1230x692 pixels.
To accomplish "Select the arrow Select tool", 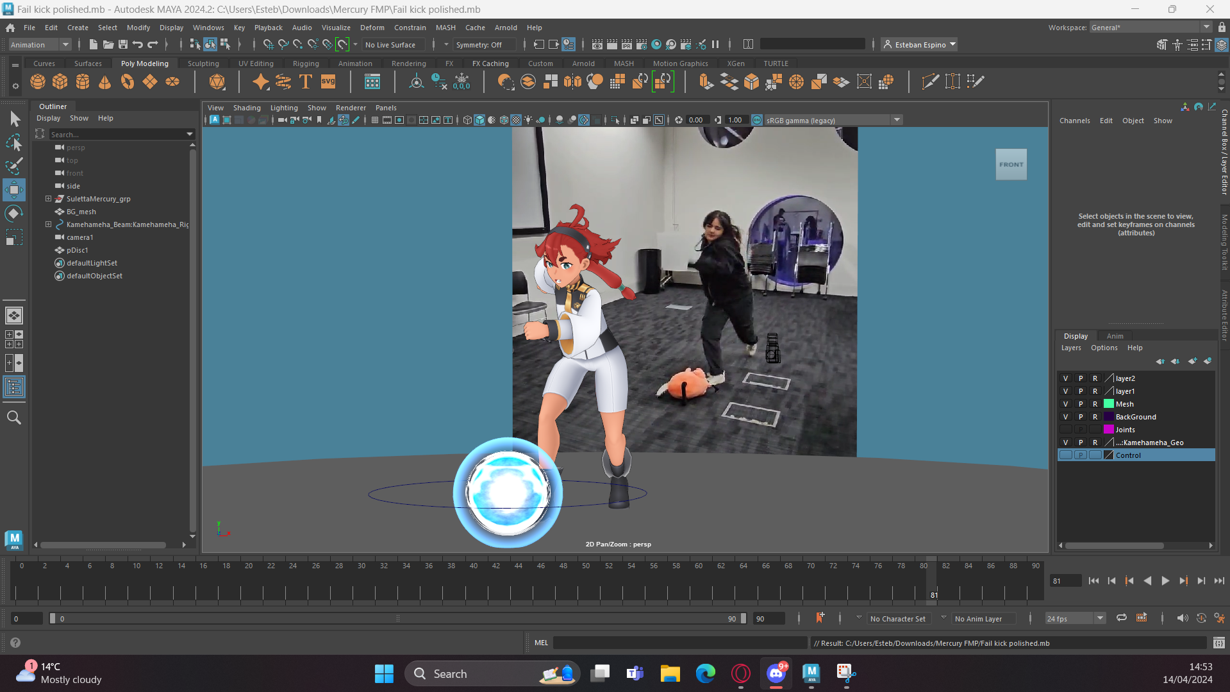I will [x=14, y=119].
